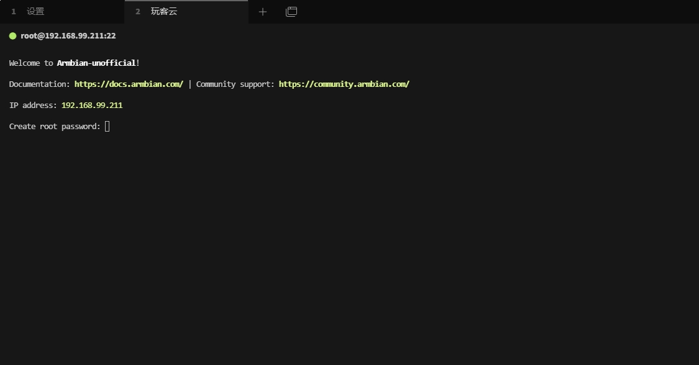This screenshot has width=699, height=365.
Task: Select the 玩客云 tab
Action: [186, 12]
